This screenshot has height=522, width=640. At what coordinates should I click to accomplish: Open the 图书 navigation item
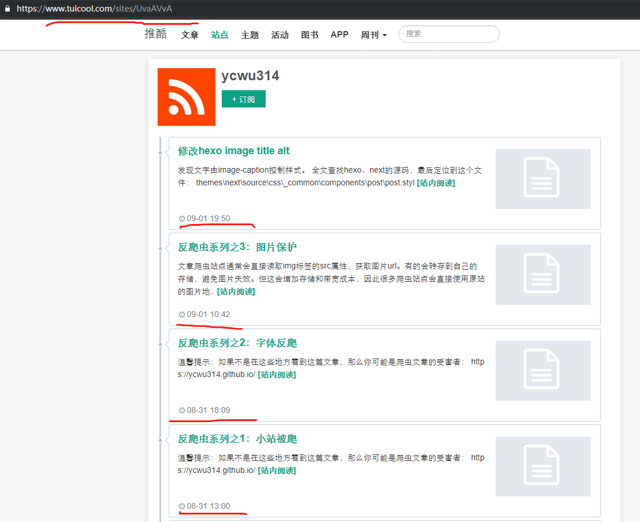(310, 35)
